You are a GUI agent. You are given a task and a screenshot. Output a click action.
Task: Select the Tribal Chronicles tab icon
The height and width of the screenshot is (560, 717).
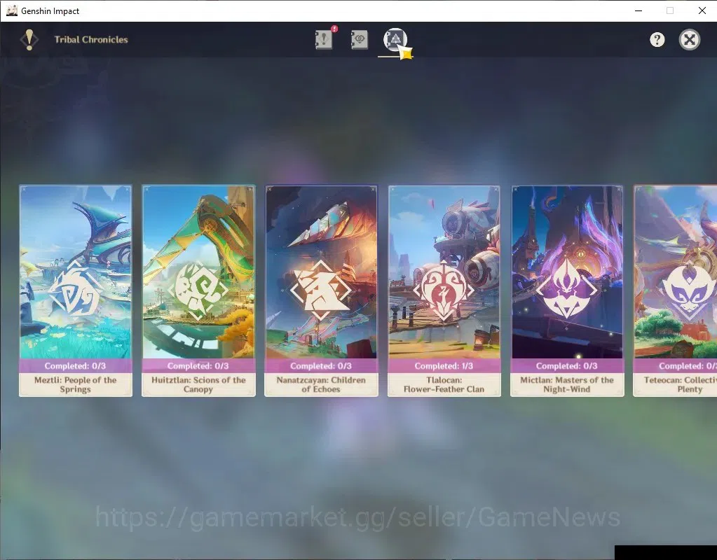395,39
